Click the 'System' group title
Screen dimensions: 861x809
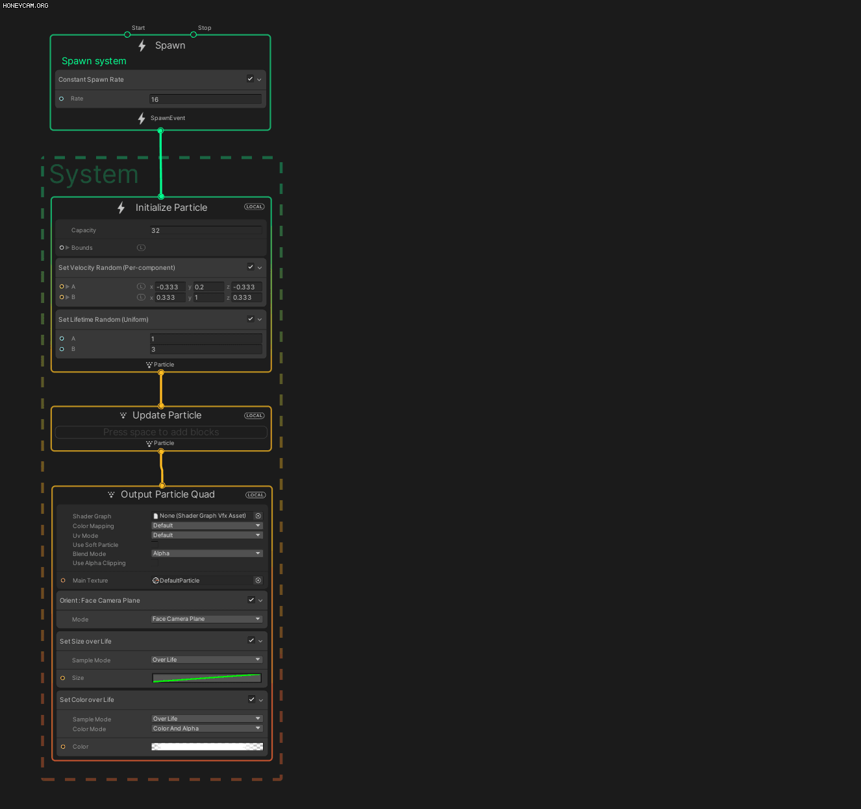pos(94,175)
